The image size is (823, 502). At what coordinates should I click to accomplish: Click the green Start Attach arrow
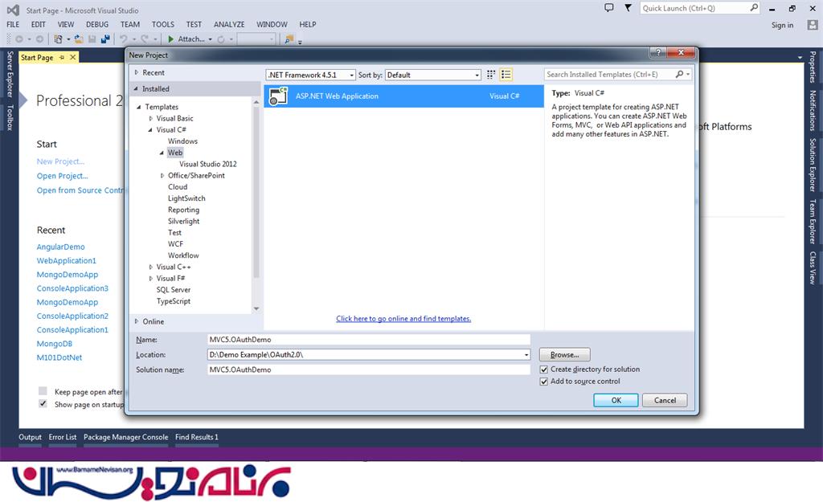pyautogui.click(x=170, y=39)
